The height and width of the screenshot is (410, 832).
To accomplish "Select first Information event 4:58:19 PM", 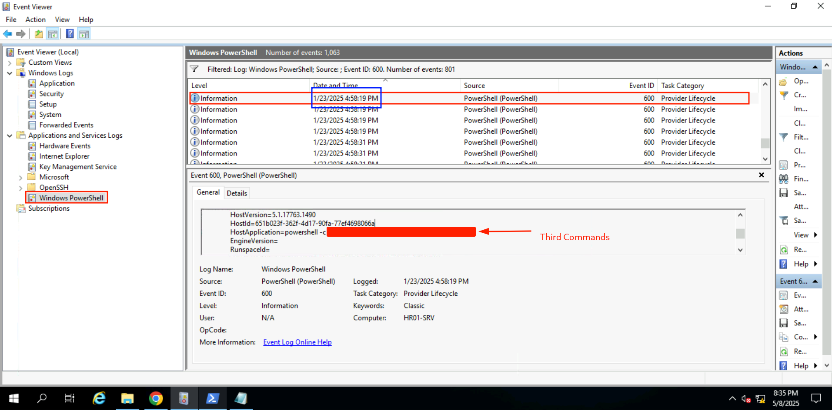I will click(469, 98).
